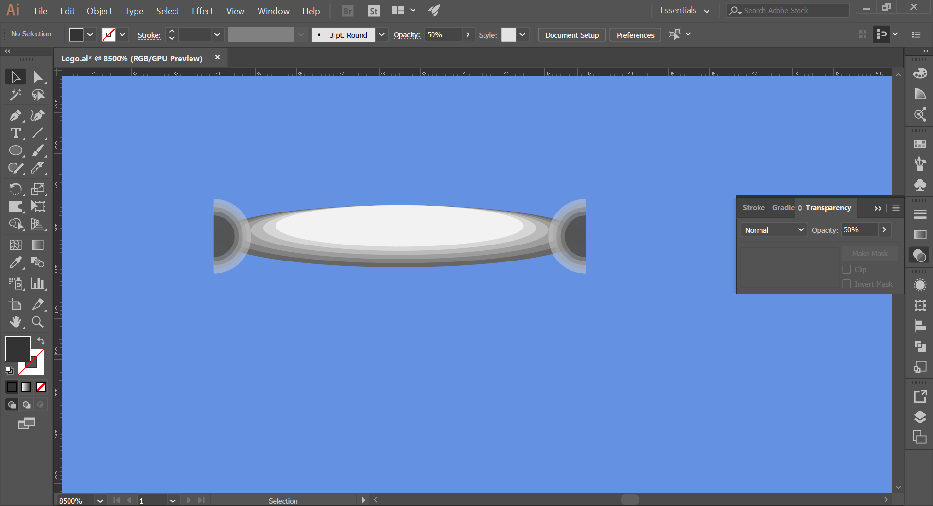This screenshot has width=933, height=506.
Task: Open the stroke weight dropdown
Action: click(217, 34)
